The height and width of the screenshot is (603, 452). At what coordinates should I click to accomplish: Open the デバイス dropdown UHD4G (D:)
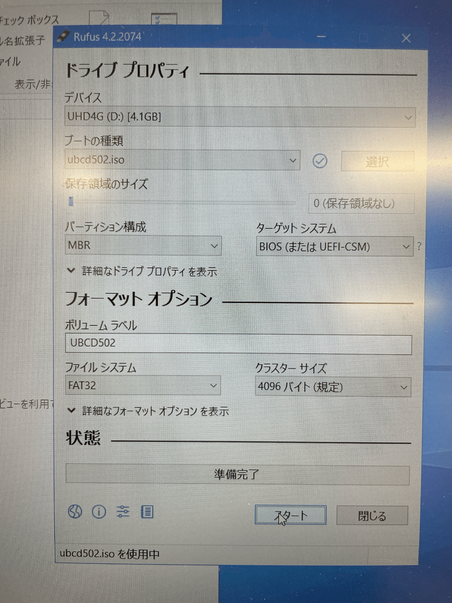[x=240, y=116]
